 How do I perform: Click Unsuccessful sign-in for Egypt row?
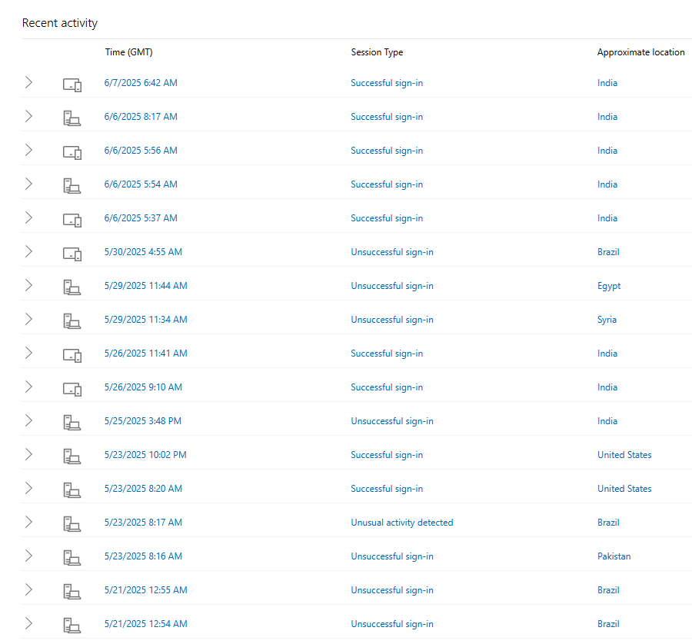pos(392,286)
